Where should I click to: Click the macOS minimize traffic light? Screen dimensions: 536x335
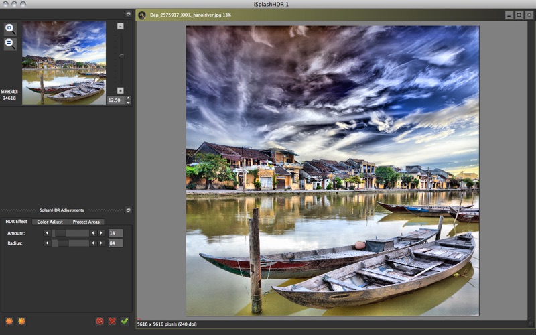[14, 4]
